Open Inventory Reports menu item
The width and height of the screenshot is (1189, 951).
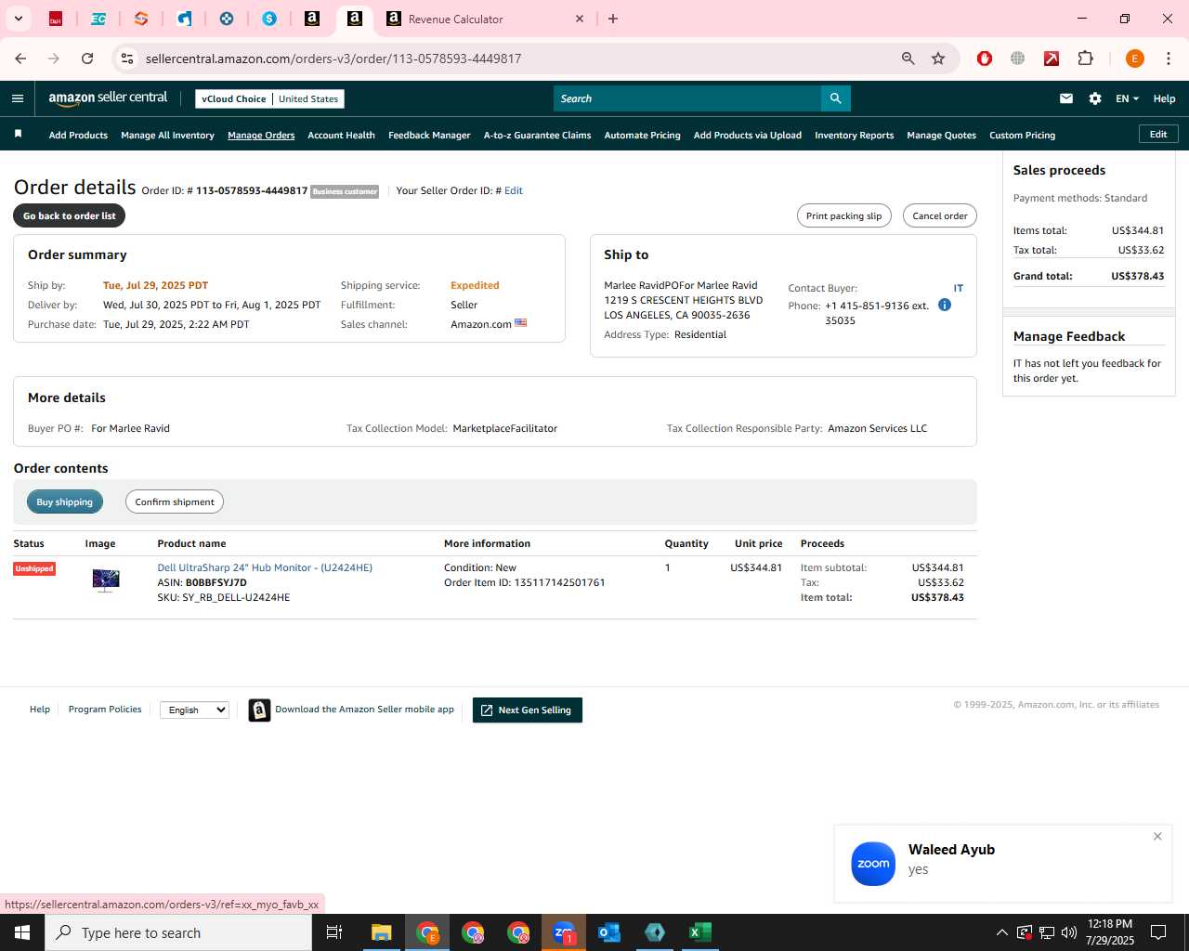pos(854,135)
